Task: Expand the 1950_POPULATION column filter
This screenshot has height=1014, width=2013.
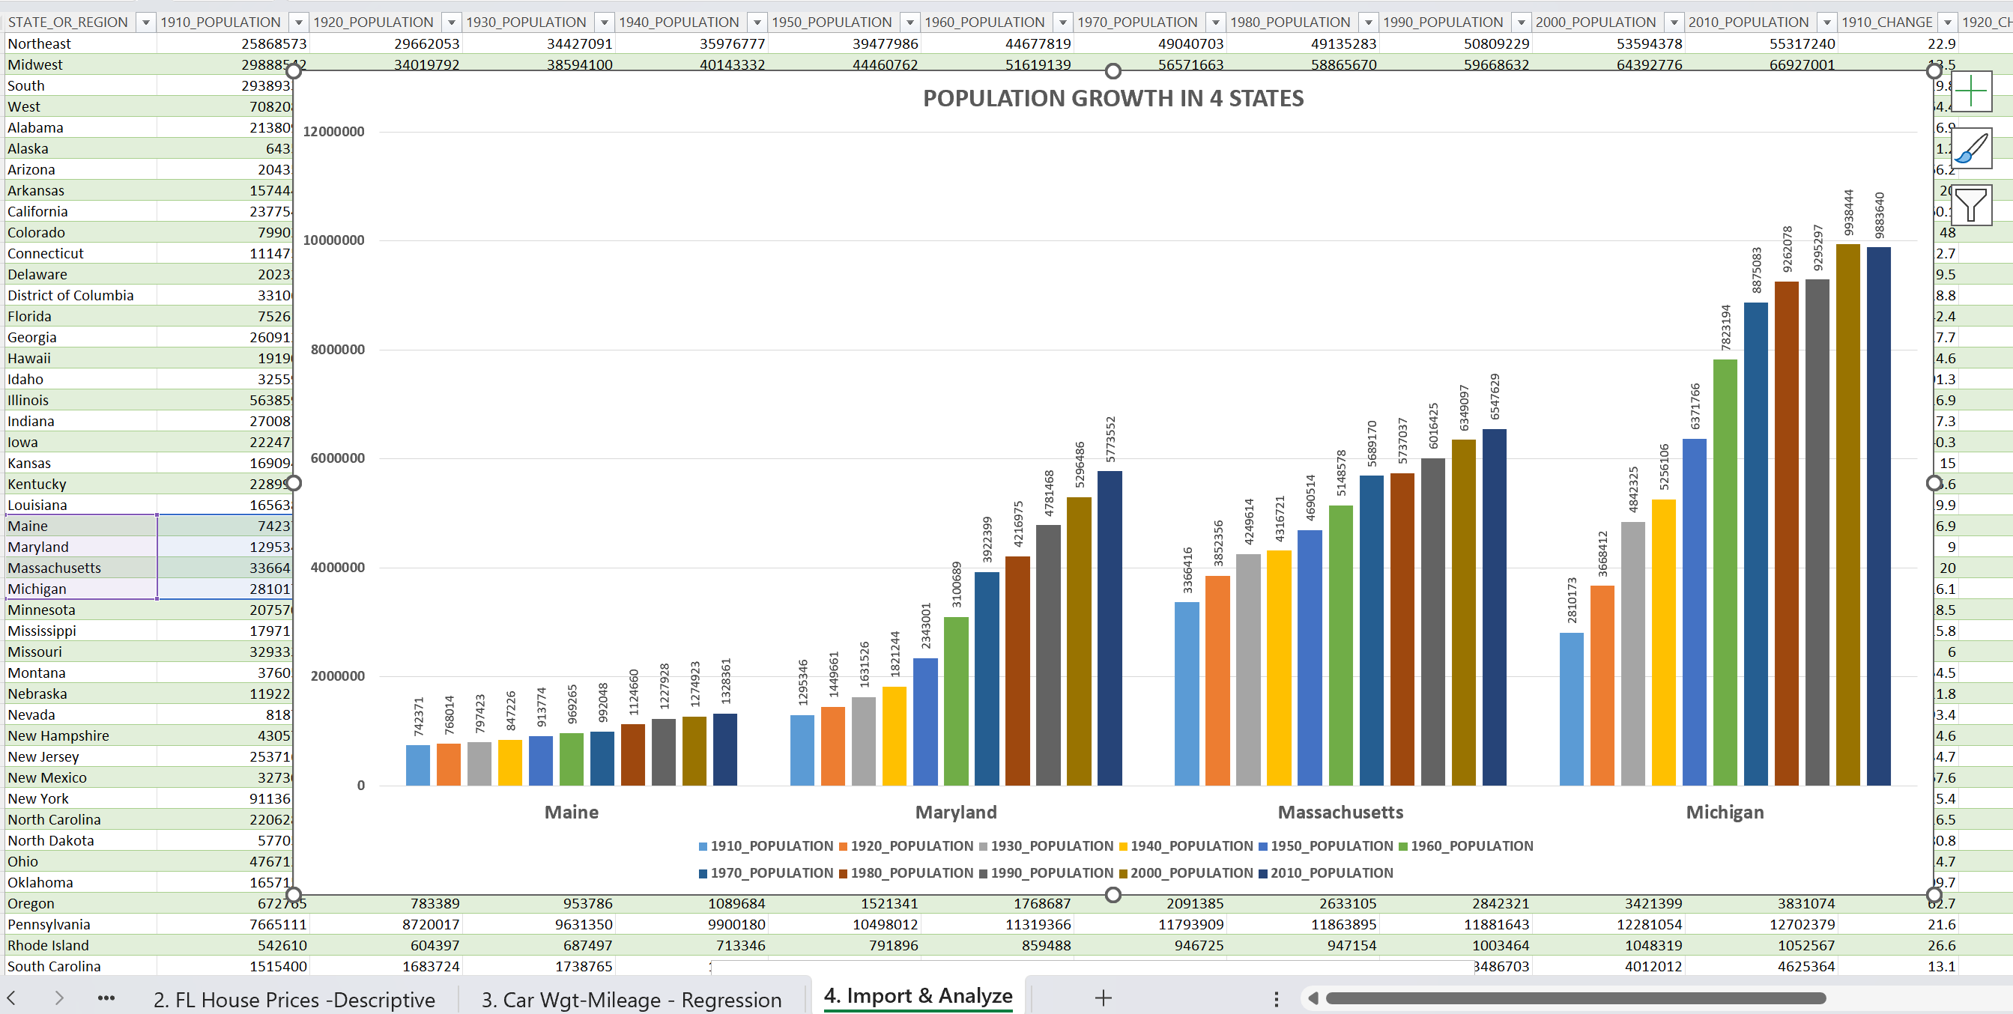Action: click(x=909, y=22)
